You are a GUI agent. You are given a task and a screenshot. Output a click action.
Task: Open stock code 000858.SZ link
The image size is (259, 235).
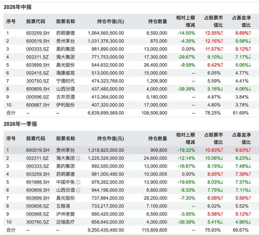tap(38, 206)
